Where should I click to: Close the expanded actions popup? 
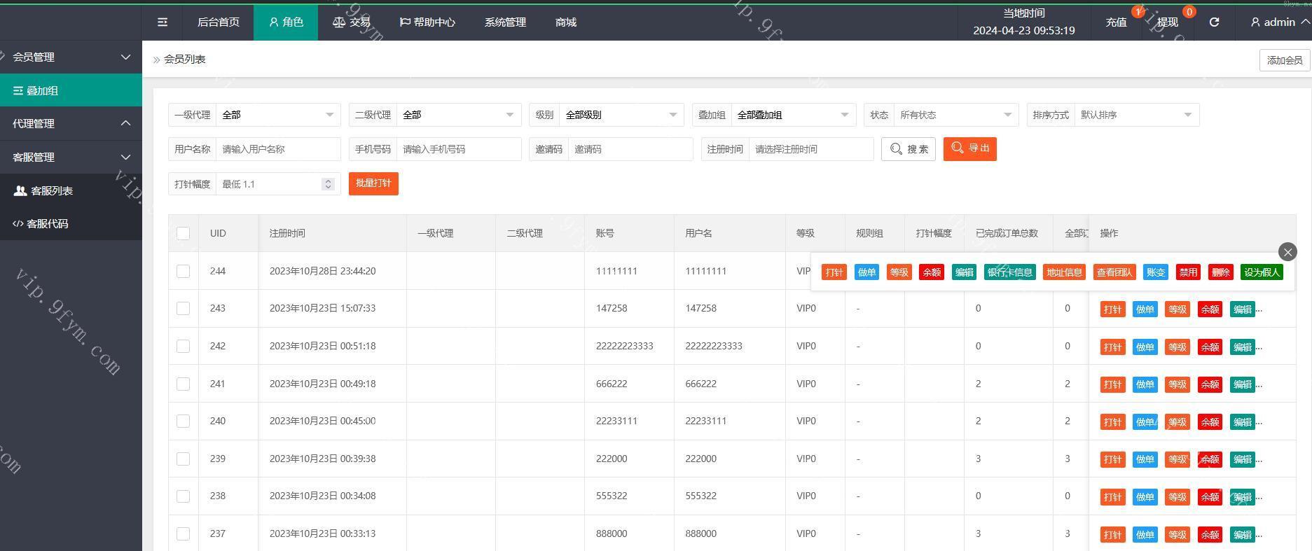click(1287, 252)
